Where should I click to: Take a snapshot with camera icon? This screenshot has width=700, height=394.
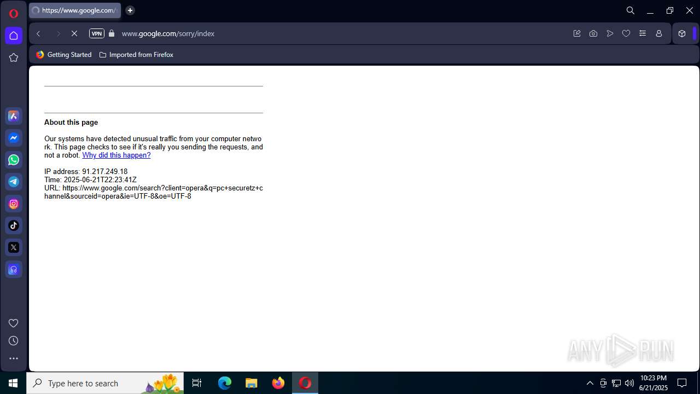click(593, 33)
